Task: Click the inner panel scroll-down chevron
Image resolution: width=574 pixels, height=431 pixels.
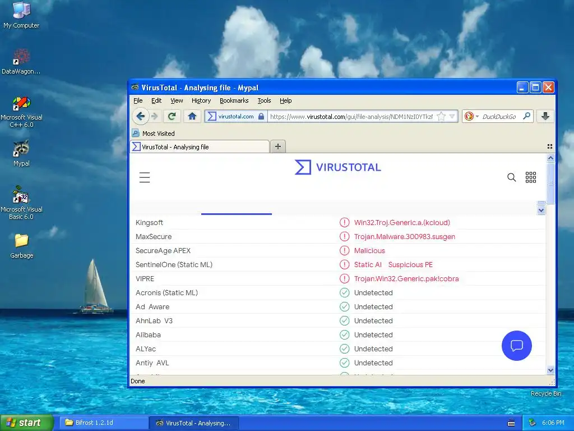Action: point(541,210)
